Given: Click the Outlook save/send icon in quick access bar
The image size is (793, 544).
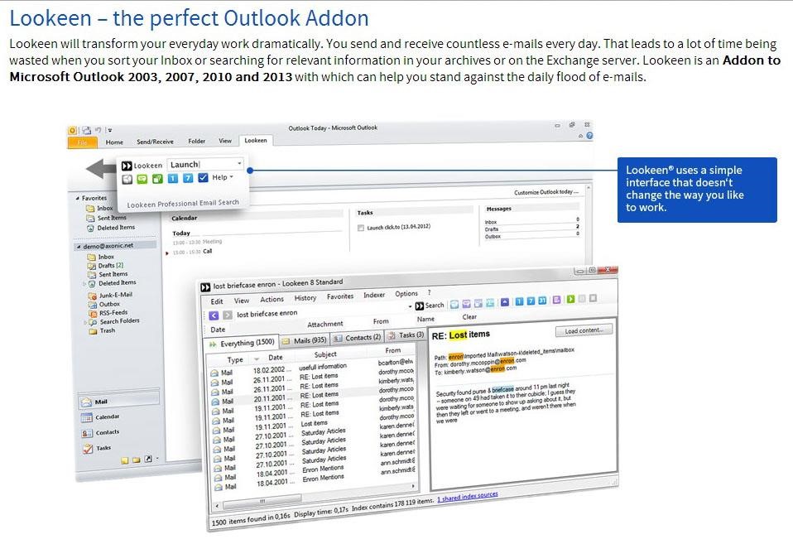Looking at the screenshot, I should [x=86, y=130].
